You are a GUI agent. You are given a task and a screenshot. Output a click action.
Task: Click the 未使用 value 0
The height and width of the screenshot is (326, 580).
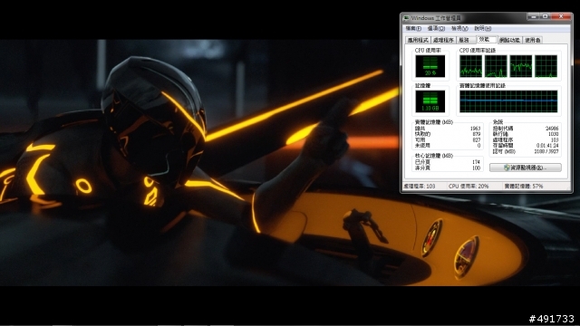(478, 146)
